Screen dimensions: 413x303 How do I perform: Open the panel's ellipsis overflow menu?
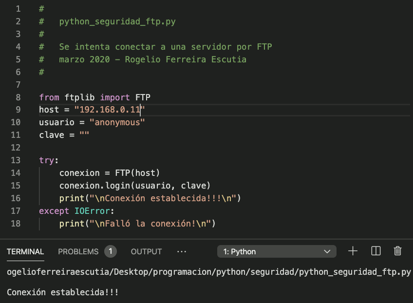(182, 251)
